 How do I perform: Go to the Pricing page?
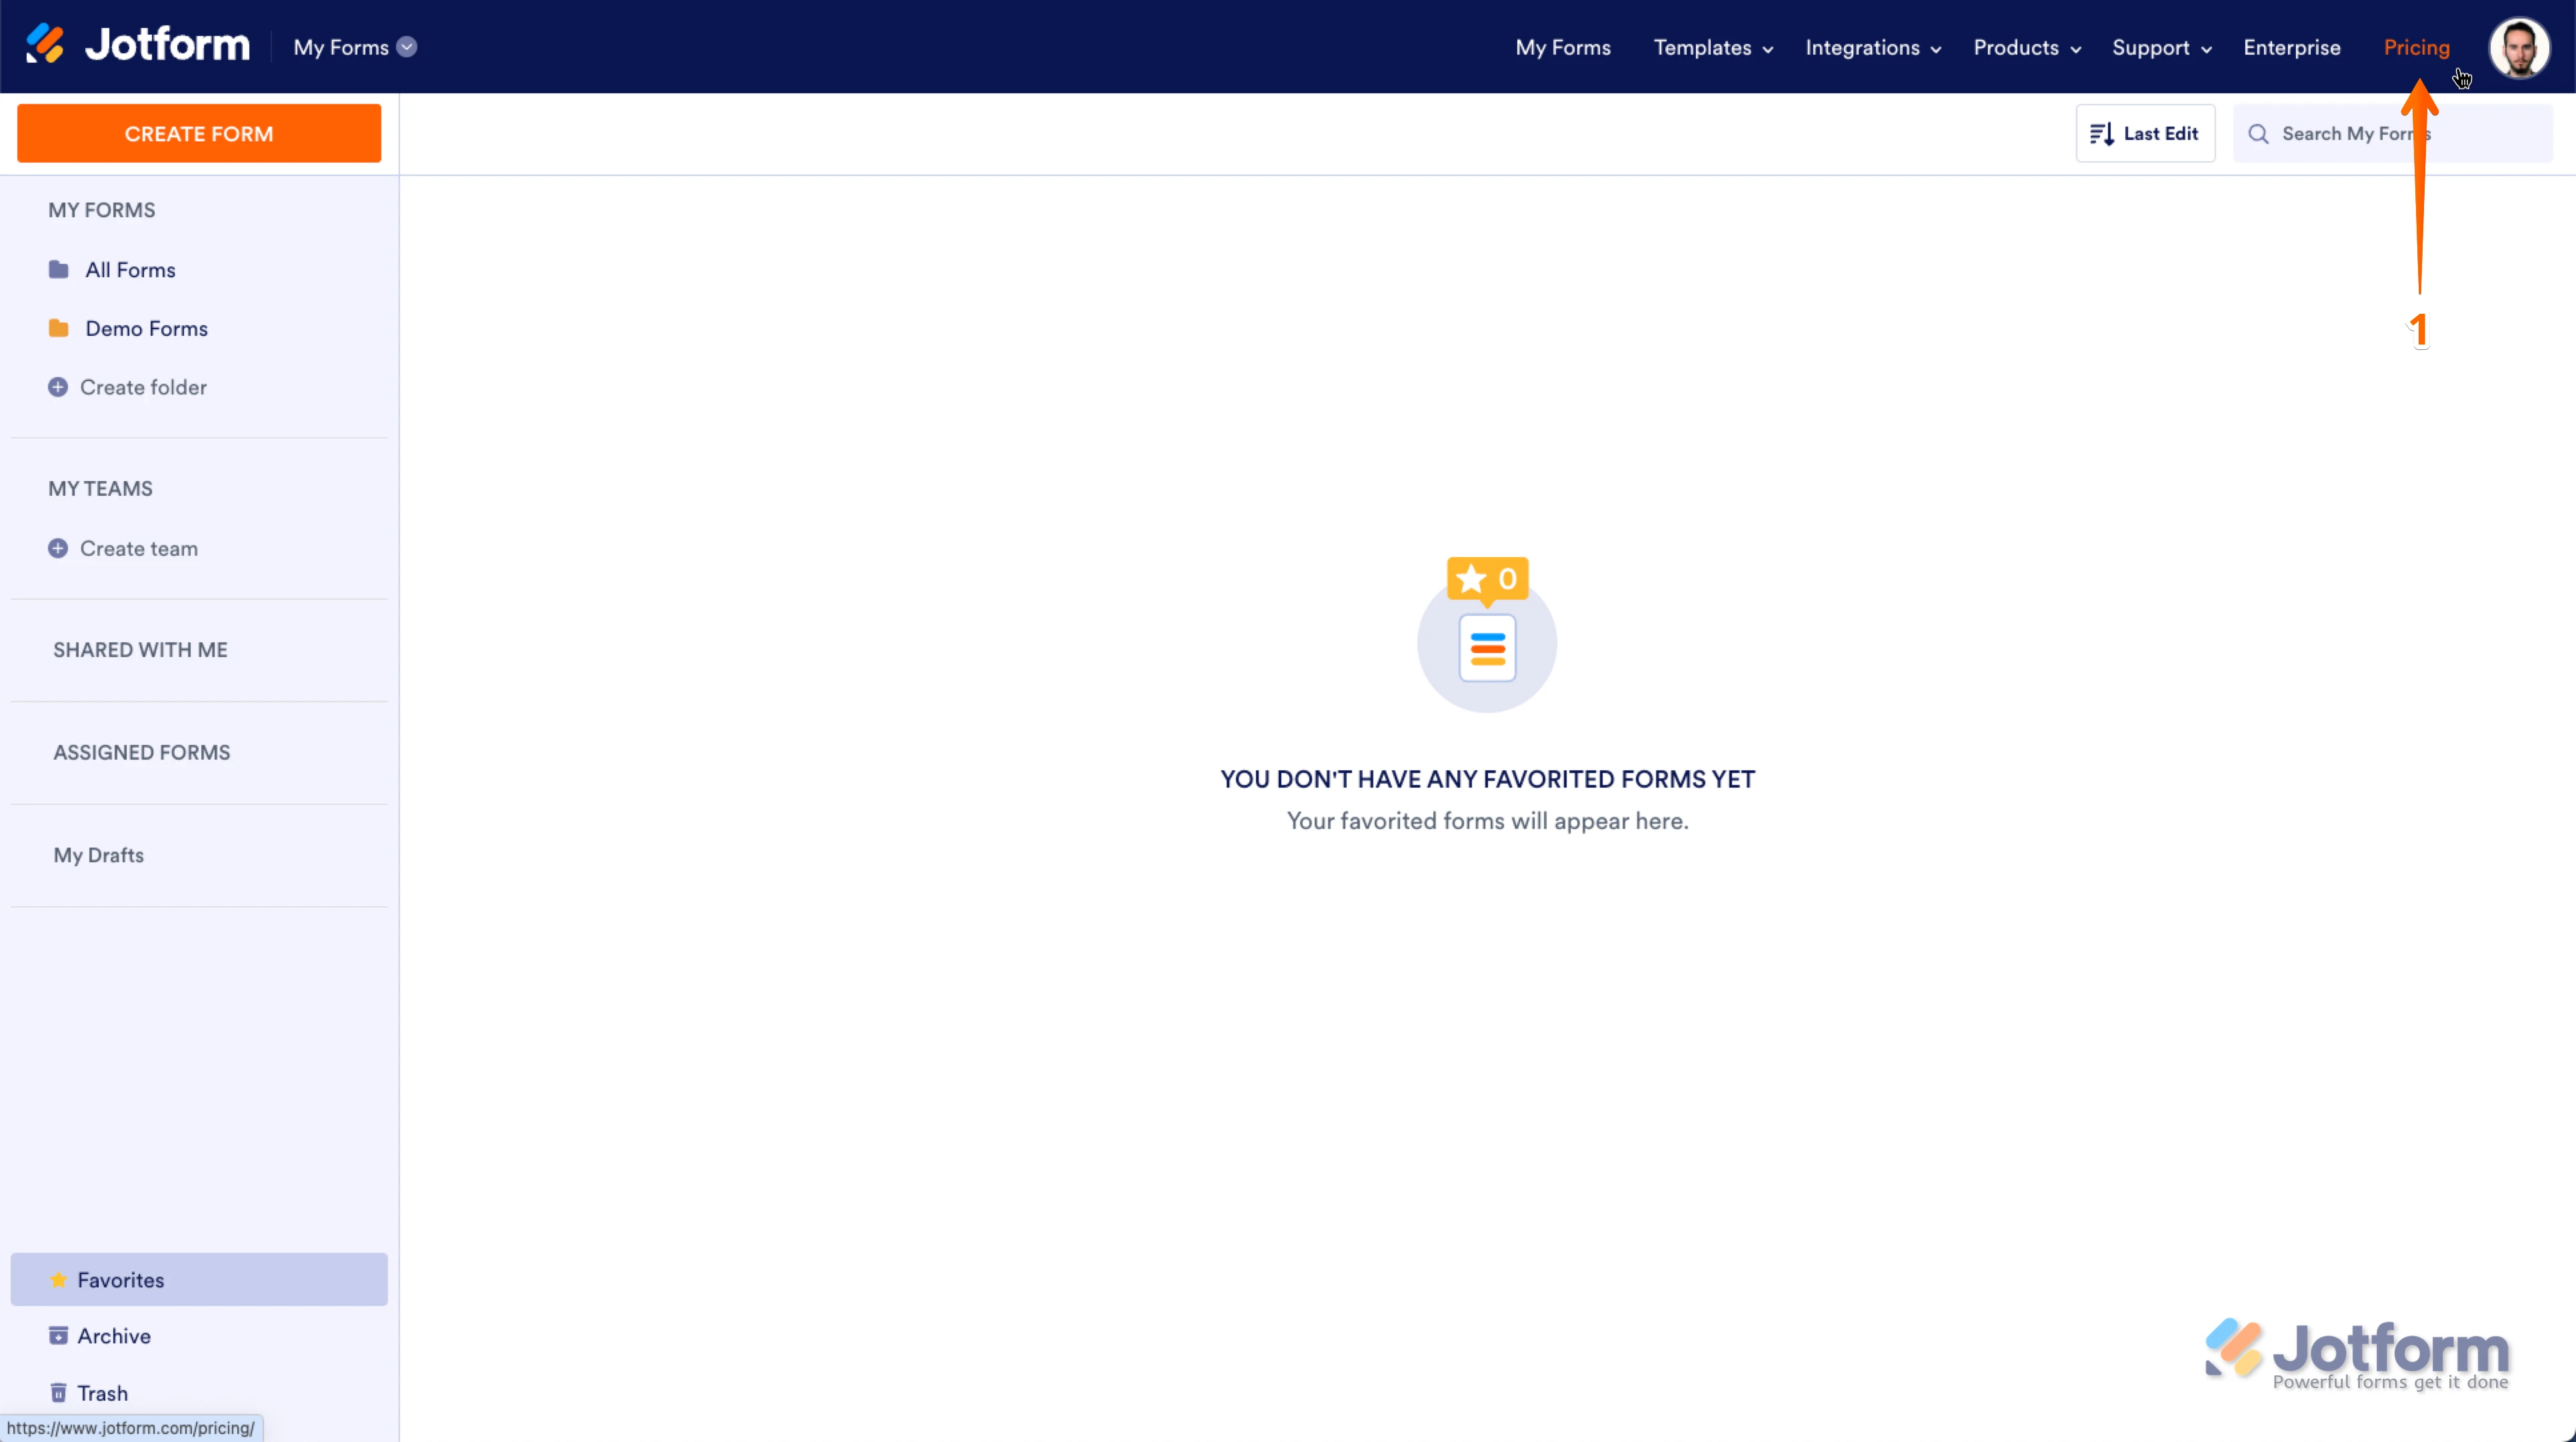coord(2416,48)
